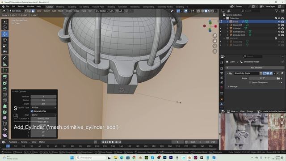The width and height of the screenshot is (286, 161).
Task: Select the Annotate tool
Action: (x=5, y=58)
